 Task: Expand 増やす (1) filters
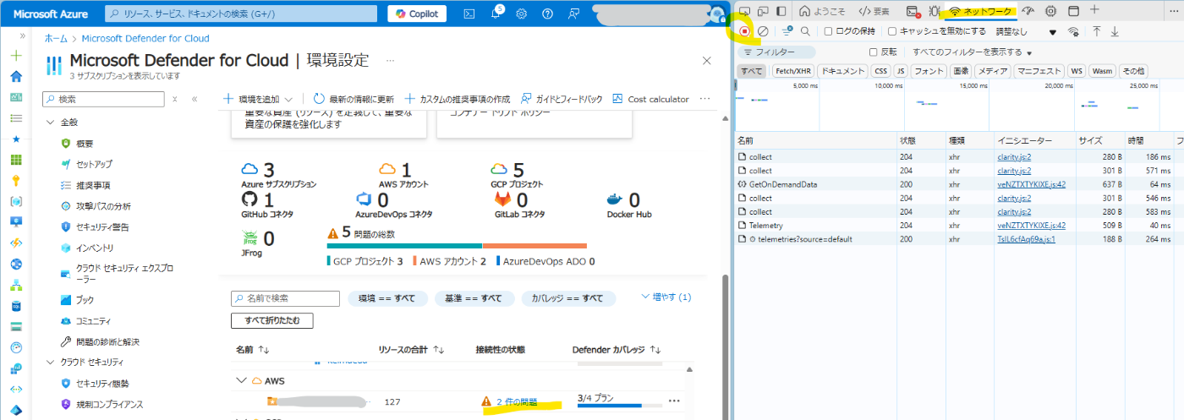666,297
